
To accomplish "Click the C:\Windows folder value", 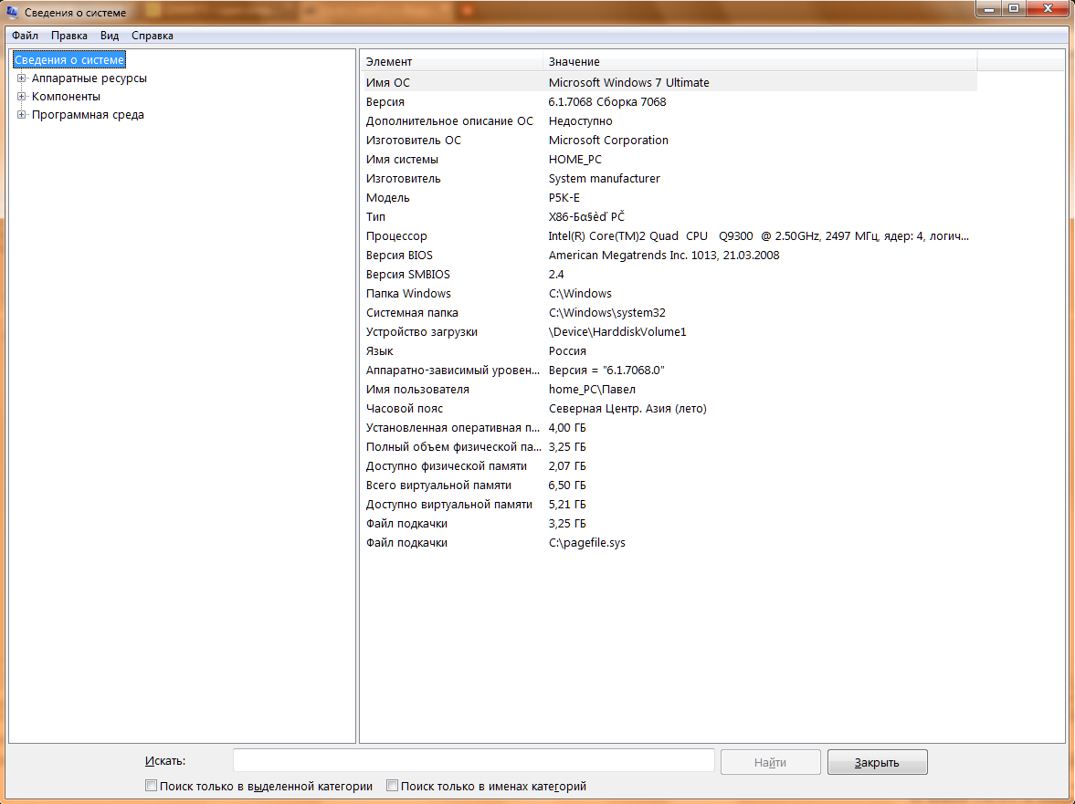I will [x=580, y=293].
